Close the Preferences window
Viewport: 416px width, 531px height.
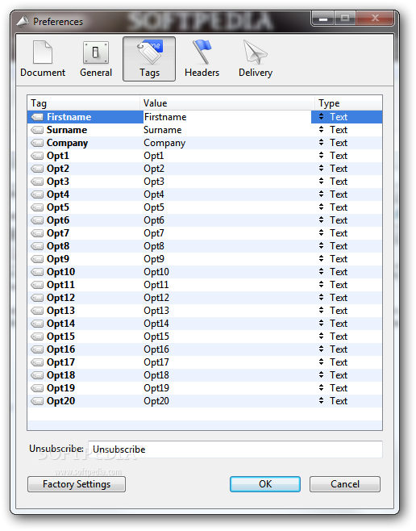[375, 19]
